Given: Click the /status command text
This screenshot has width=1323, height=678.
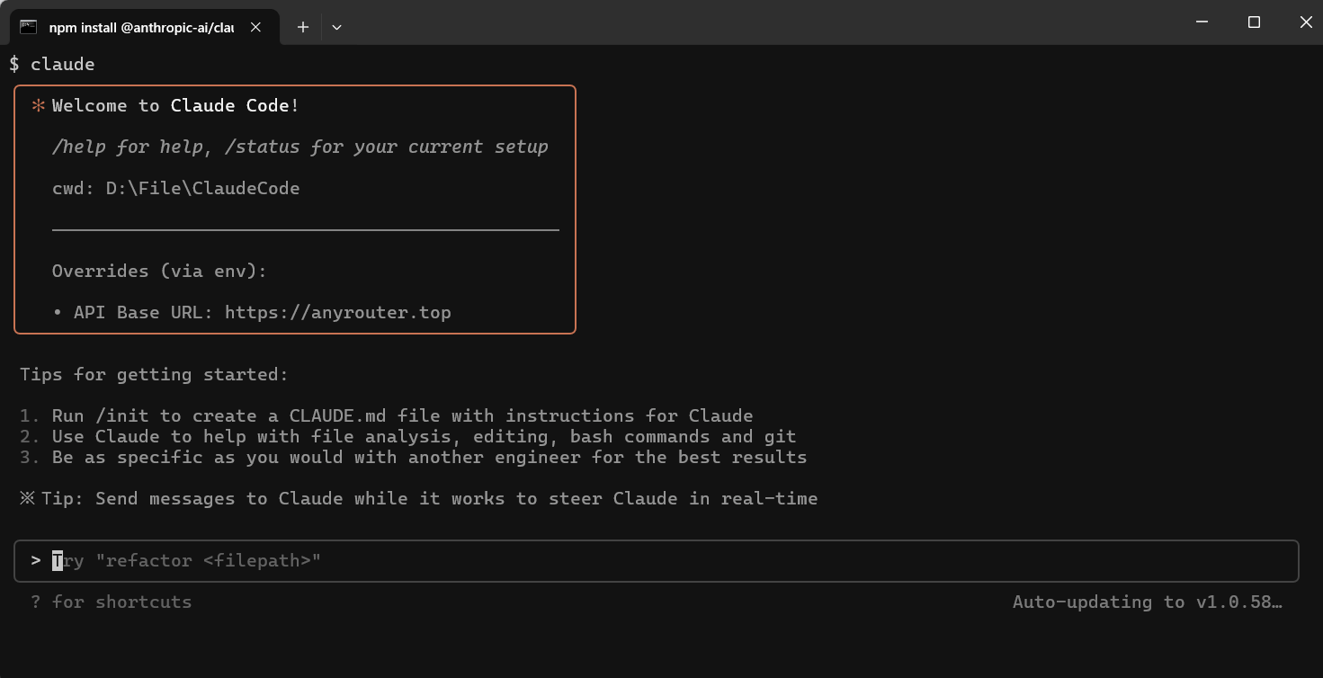Looking at the screenshot, I should [263, 147].
